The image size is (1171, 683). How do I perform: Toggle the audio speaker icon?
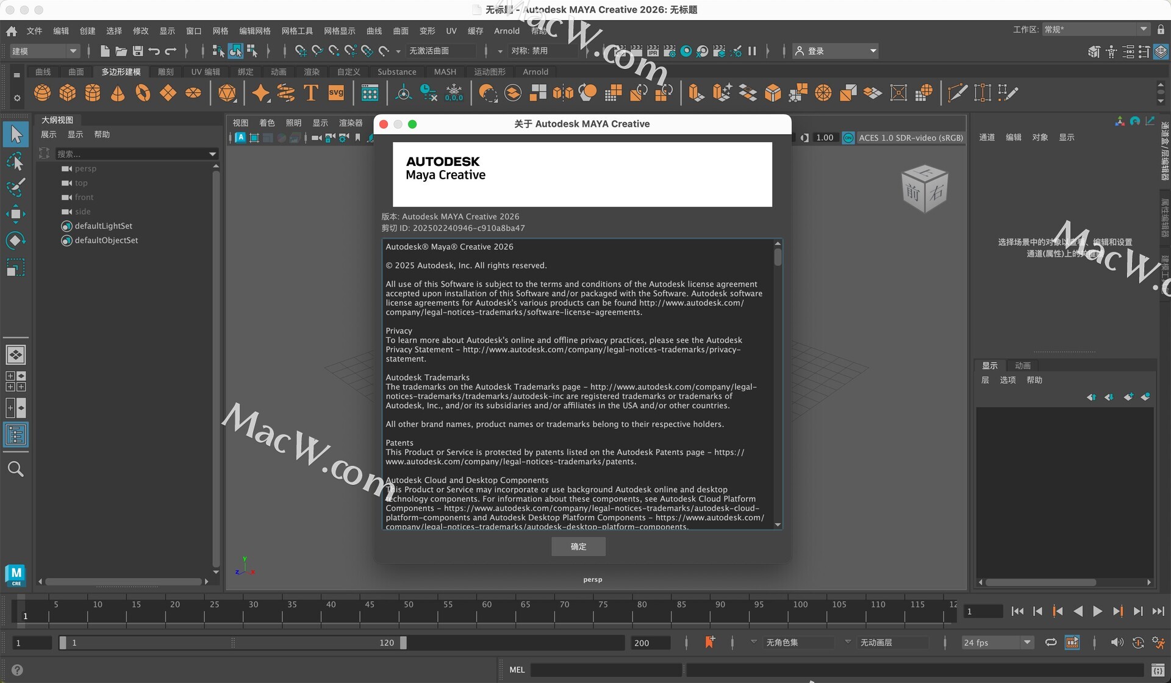(x=1117, y=642)
